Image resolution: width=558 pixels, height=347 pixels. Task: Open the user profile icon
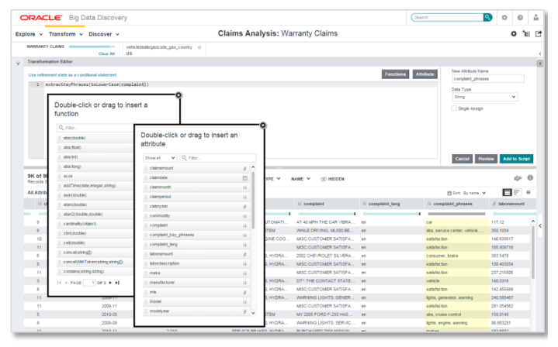[540, 17]
